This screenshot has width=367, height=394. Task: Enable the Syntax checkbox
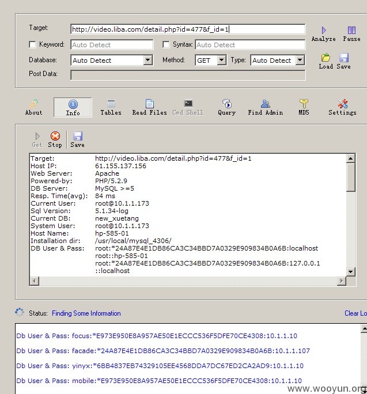(x=166, y=45)
